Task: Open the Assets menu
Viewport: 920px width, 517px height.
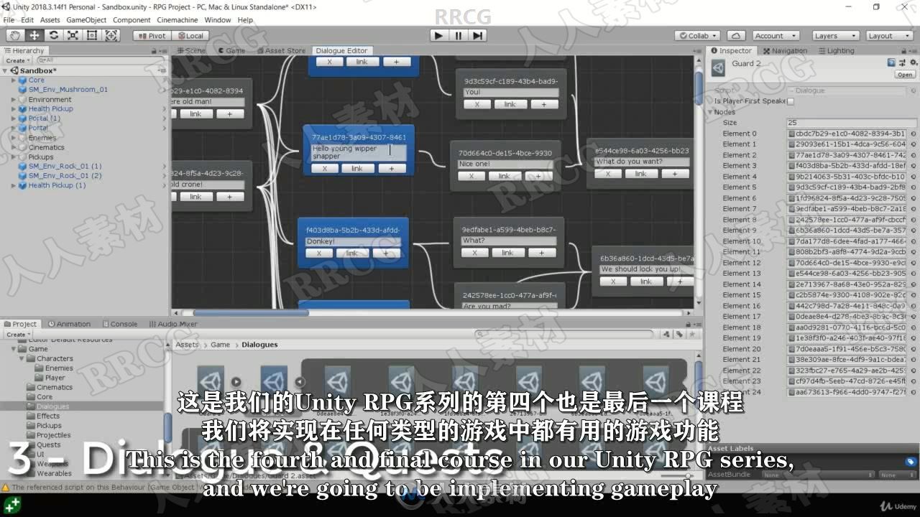Action: coord(50,20)
